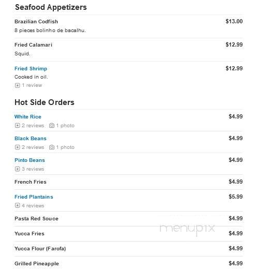Open the White Rice menu item link

(x=28, y=117)
